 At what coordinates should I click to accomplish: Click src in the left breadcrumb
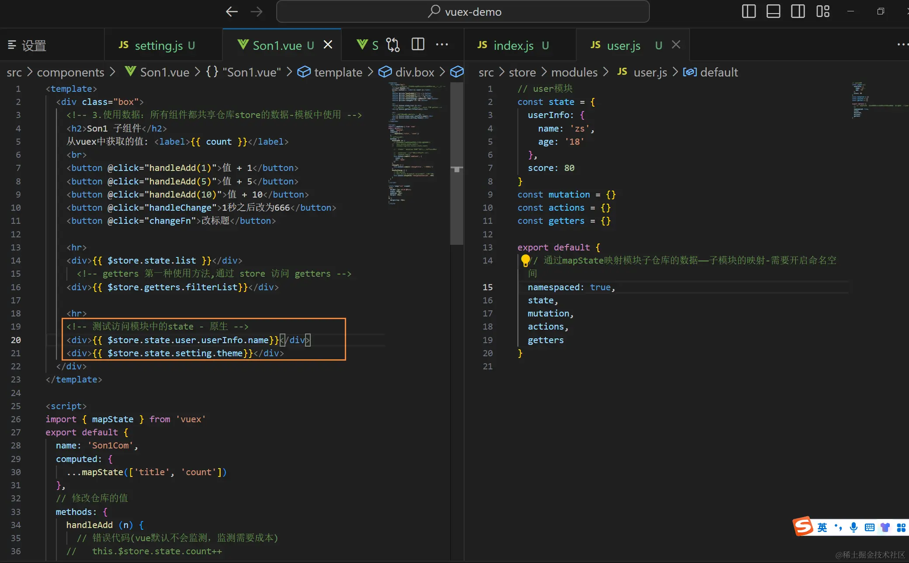tap(14, 72)
